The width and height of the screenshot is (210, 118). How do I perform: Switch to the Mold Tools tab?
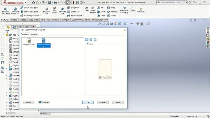[45, 20]
